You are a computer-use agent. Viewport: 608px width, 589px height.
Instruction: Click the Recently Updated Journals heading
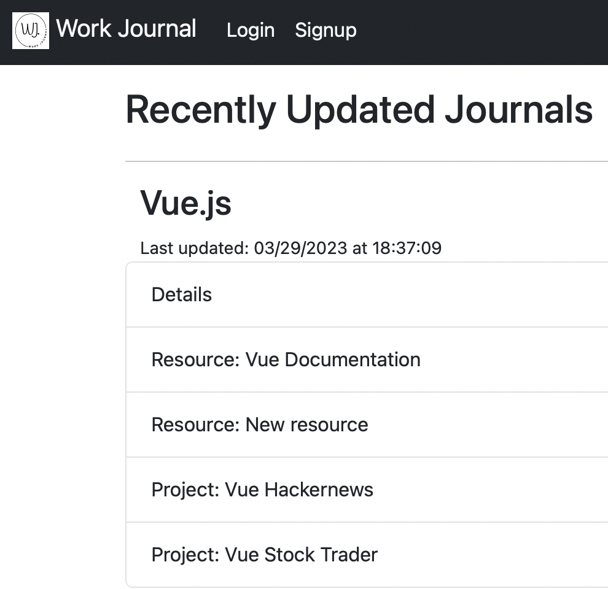(359, 110)
